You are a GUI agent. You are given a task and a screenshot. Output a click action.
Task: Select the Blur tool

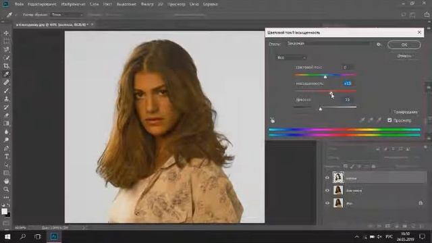point(6,132)
